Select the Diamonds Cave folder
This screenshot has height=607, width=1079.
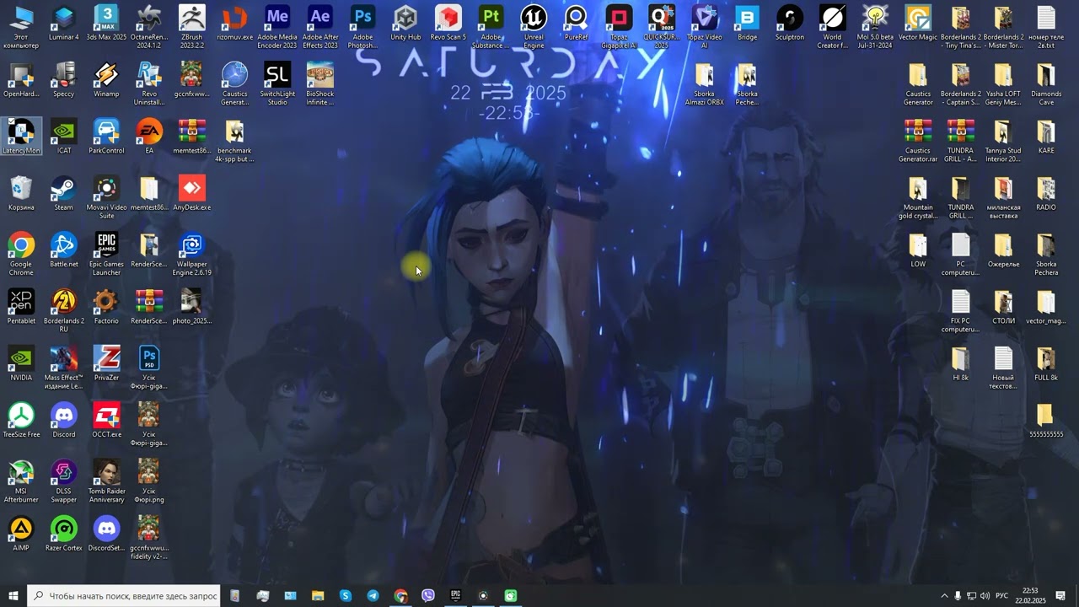(x=1046, y=84)
